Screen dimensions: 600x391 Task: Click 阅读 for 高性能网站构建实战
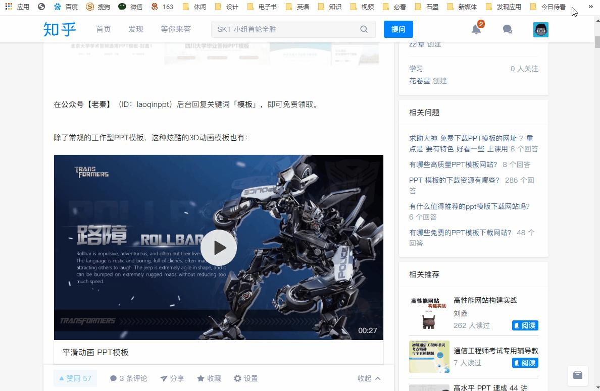click(x=525, y=325)
